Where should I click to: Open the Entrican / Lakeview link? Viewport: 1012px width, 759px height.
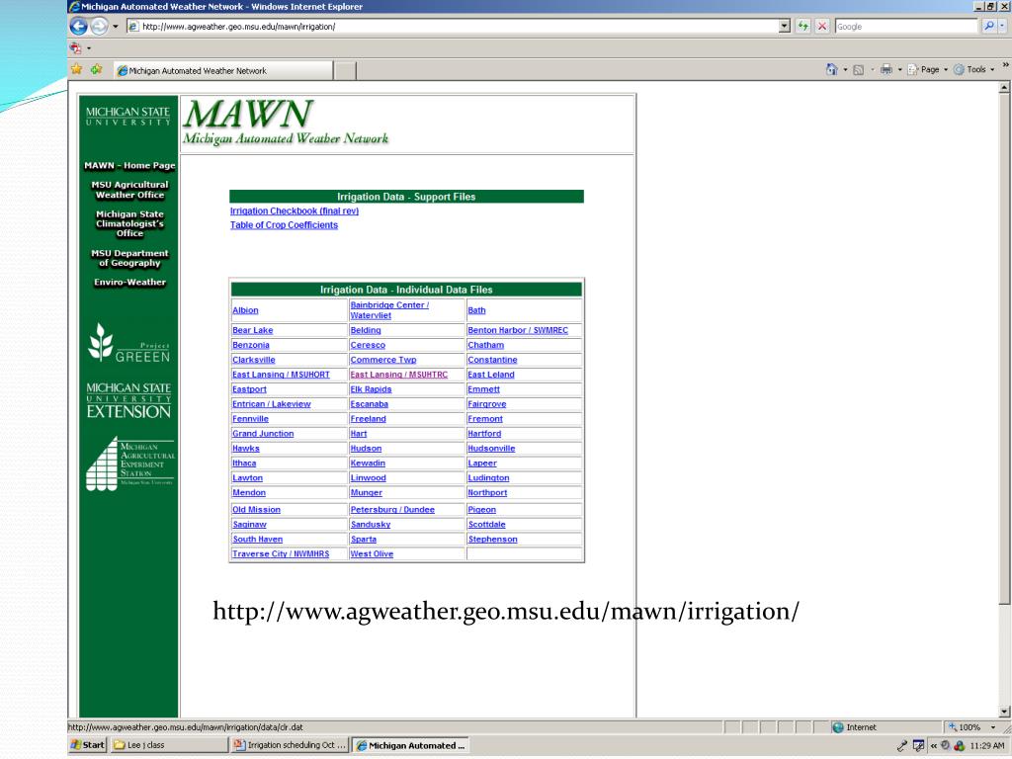271,404
